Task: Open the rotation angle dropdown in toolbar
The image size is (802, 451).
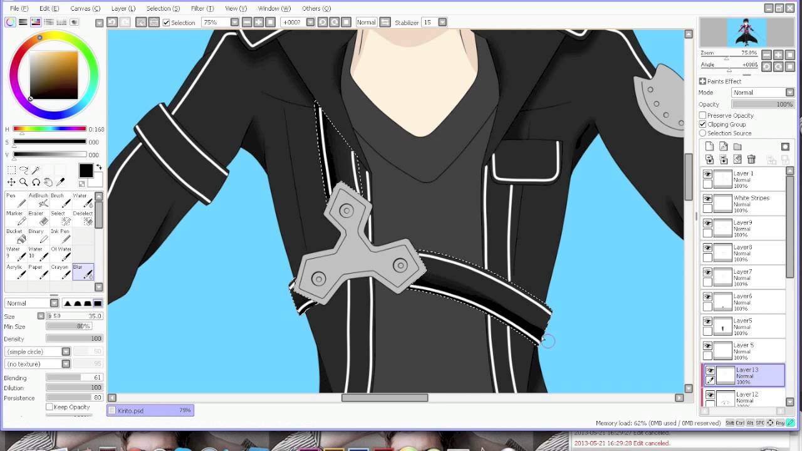Action: [x=311, y=22]
